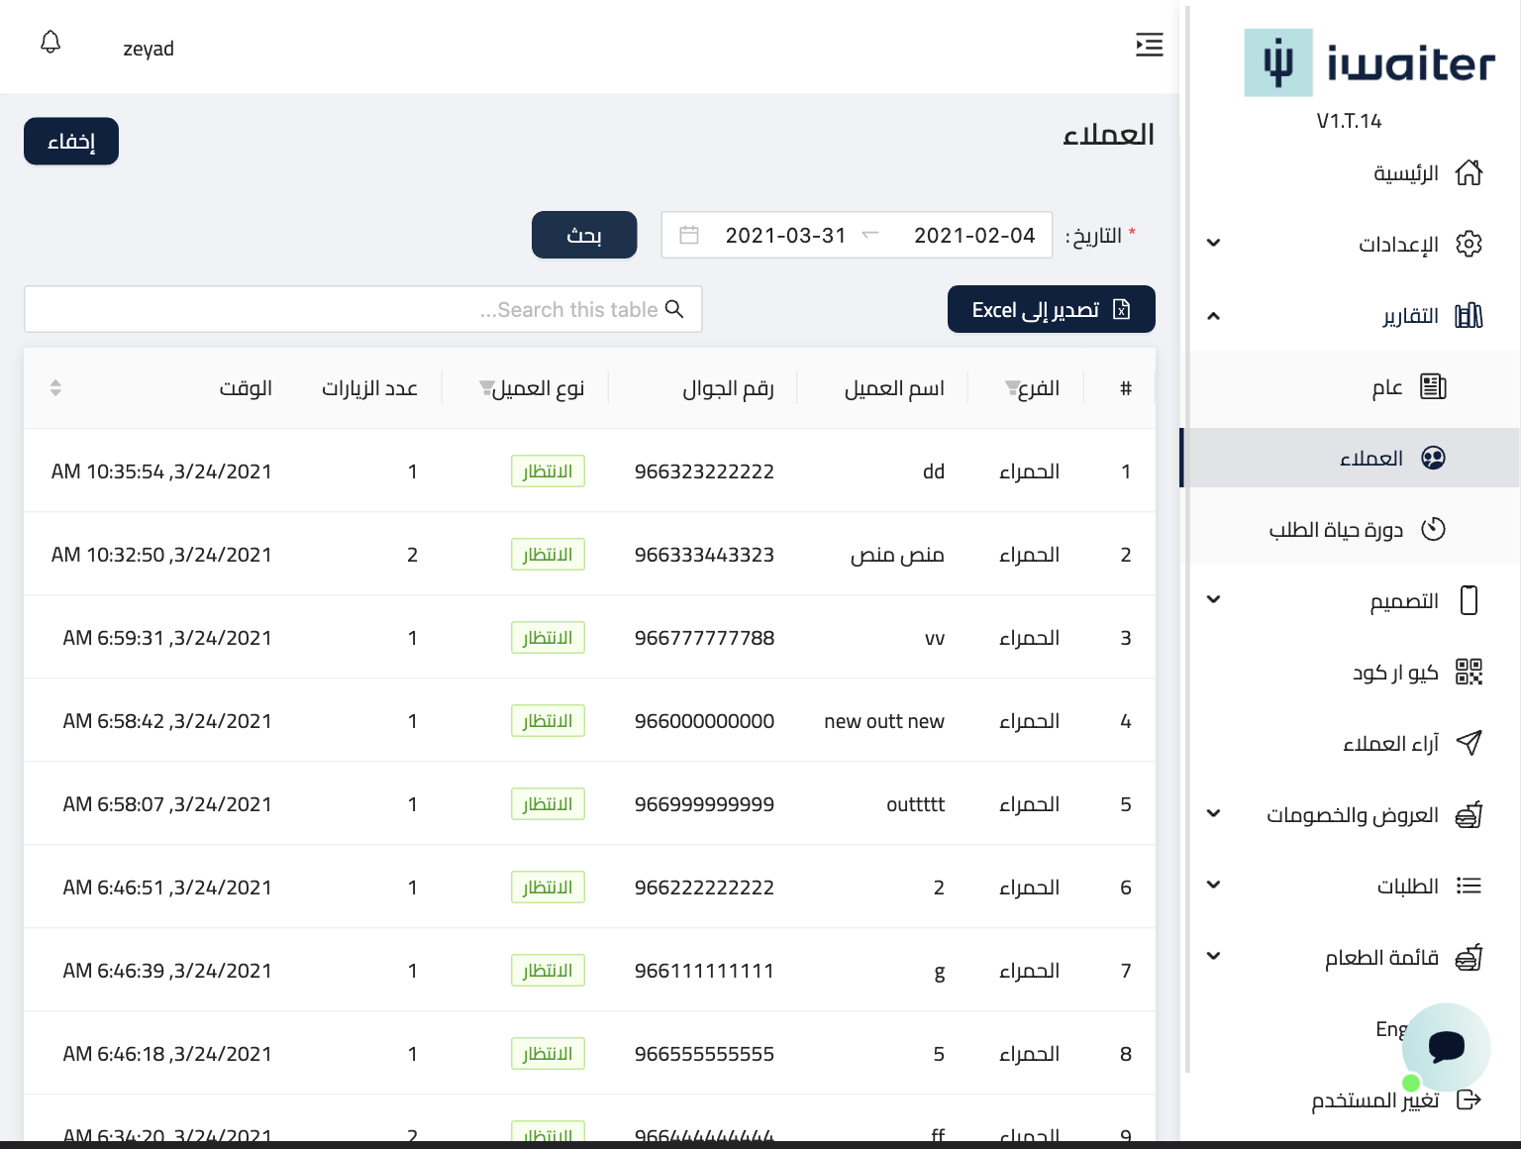This screenshot has height=1149, width=1521.
Task: Open the عام general report
Action: pyautogui.click(x=1387, y=387)
